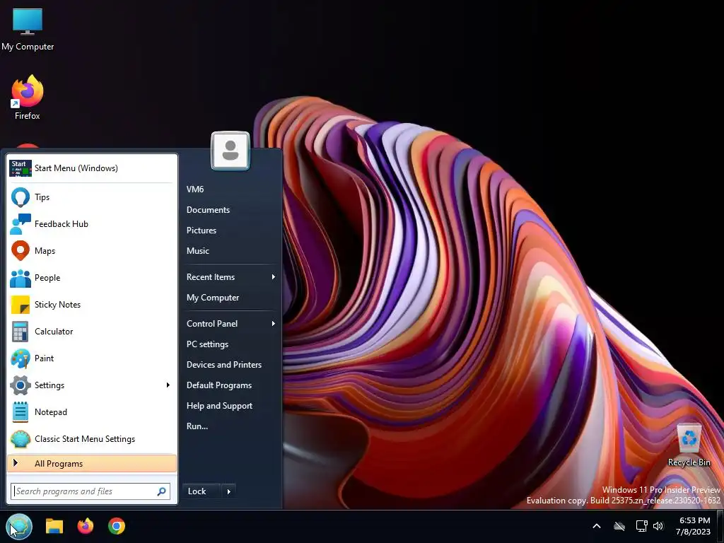Screen dimensions: 724x543
Task: Expand the Settings submenu arrow
Action: [x=168, y=385]
